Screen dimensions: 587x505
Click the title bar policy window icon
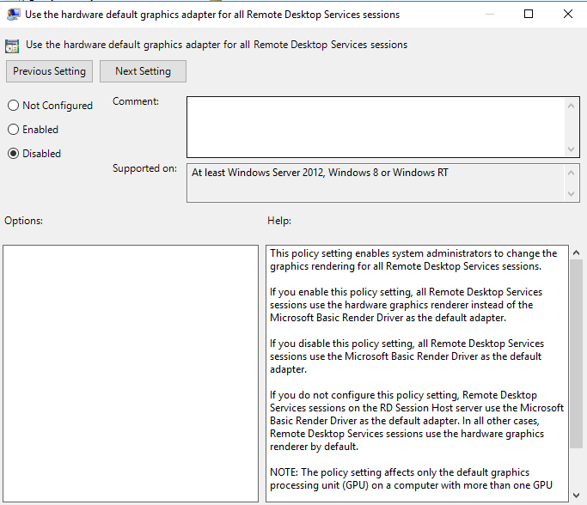[x=13, y=15]
